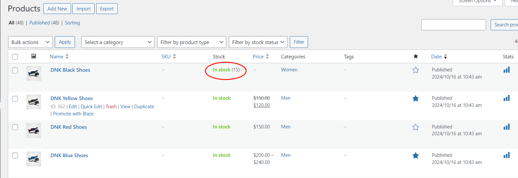518x178 pixels.
Task: Open the Sorting view tab
Action: pyautogui.click(x=72, y=23)
